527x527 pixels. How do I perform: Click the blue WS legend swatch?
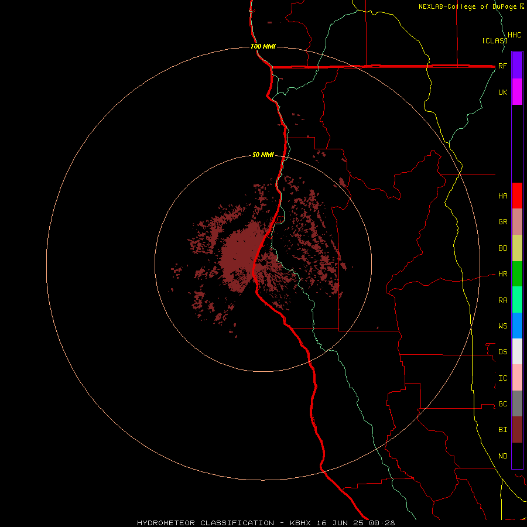[517, 326]
